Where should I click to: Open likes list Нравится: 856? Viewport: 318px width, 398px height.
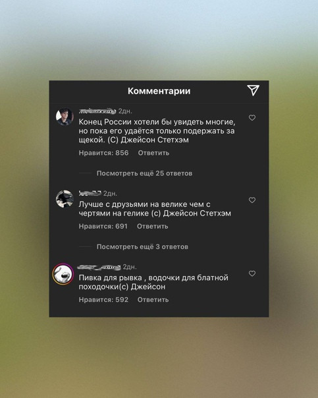[x=103, y=153]
